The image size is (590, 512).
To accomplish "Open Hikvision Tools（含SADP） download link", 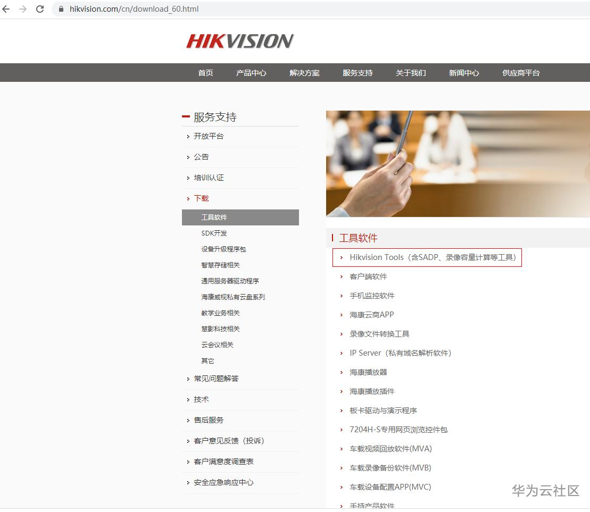I will click(x=433, y=257).
